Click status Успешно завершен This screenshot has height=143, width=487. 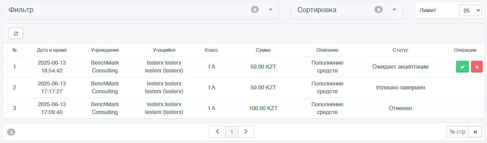400,87
